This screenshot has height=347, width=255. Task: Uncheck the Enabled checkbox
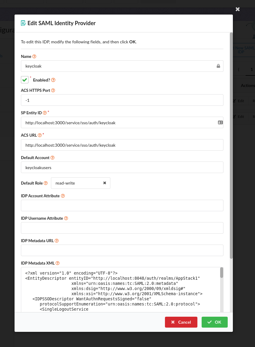click(25, 79)
